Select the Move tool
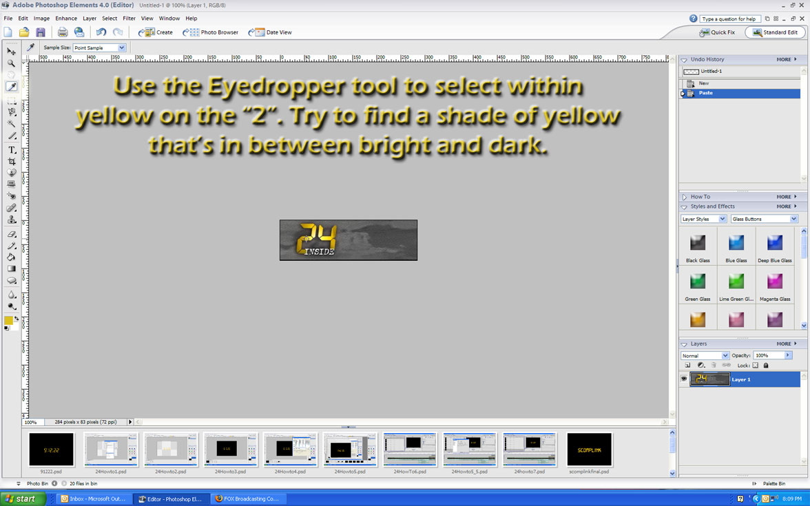Image resolution: width=810 pixels, height=506 pixels. (11, 52)
